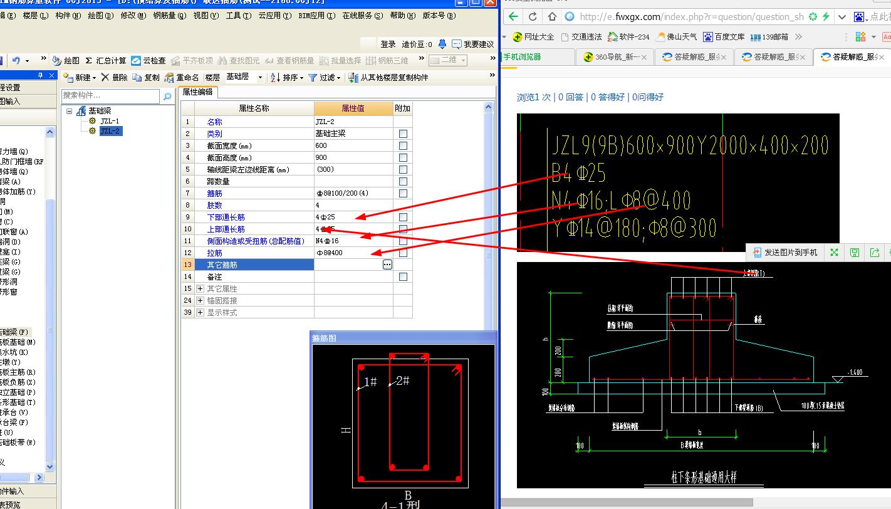Toggle 附加 checkbox for 截面宽度 row
The height and width of the screenshot is (509, 891).
(403, 145)
